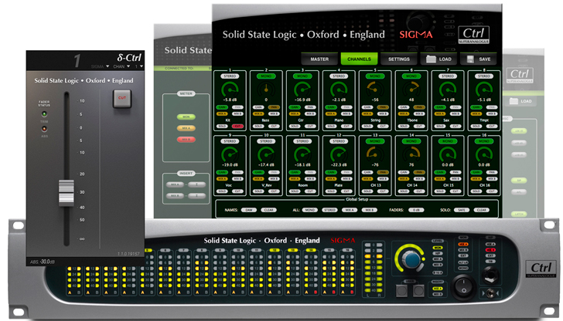Click the FADERS 0 dB button
This screenshot has width=563, height=321.
tap(416, 210)
